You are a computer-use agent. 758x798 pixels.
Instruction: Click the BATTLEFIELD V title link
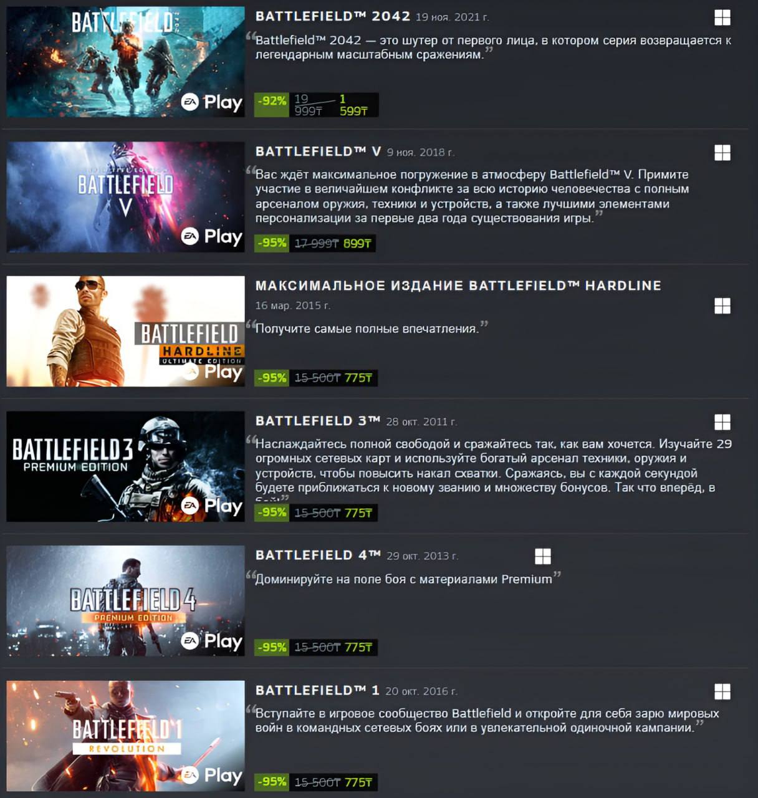point(319,151)
